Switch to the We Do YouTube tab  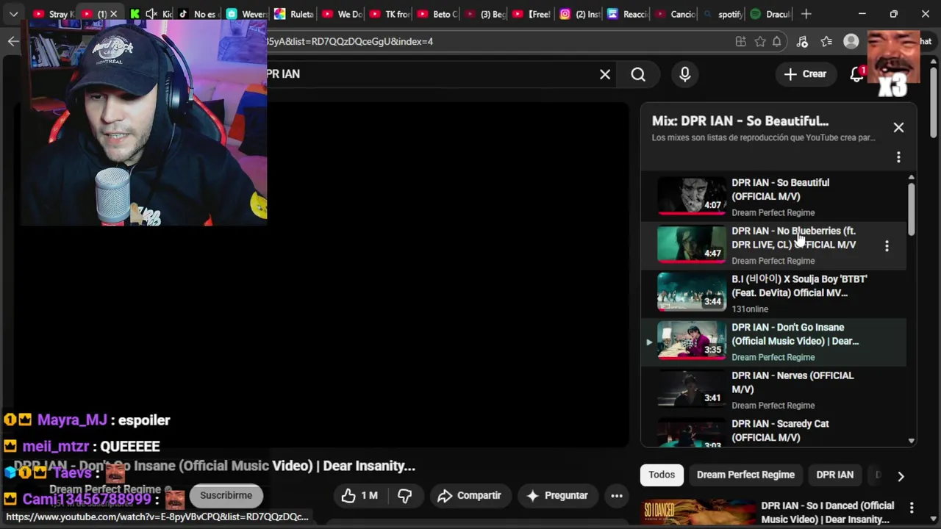(343, 14)
